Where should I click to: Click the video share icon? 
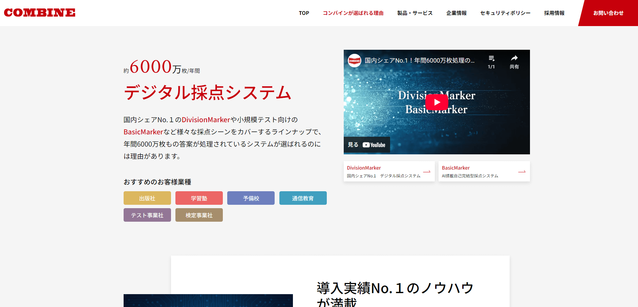[514, 58]
